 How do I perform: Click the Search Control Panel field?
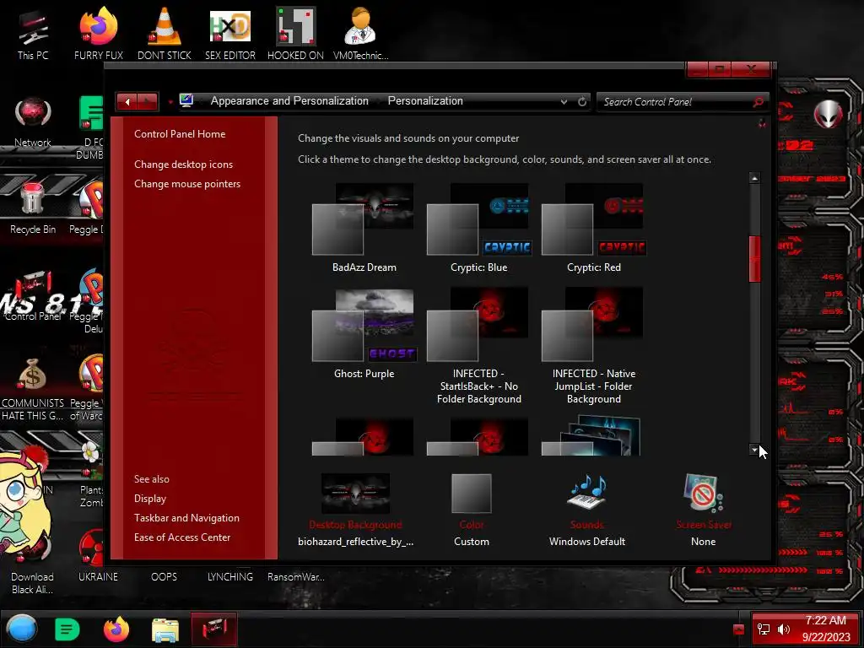[x=676, y=101]
